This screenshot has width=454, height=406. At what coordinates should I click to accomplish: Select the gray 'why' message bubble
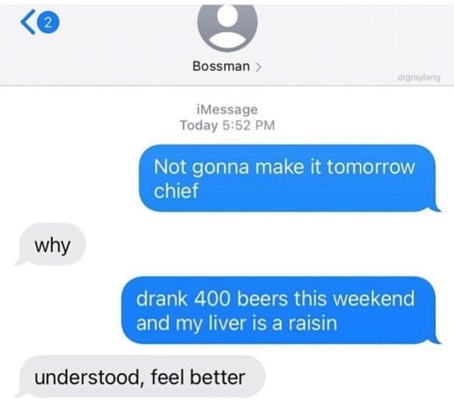[52, 244]
